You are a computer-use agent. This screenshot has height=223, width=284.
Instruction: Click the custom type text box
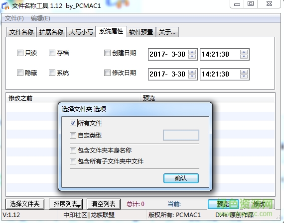(181, 135)
